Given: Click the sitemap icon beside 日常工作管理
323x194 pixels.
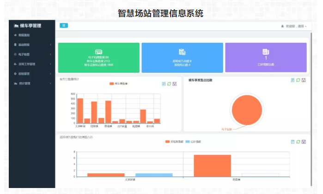Looking at the screenshot, I should (x=15, y=64).
